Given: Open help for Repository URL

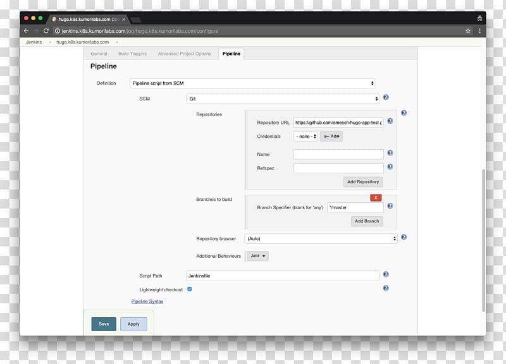Looking at the screenshot, I should coord(390,121).
